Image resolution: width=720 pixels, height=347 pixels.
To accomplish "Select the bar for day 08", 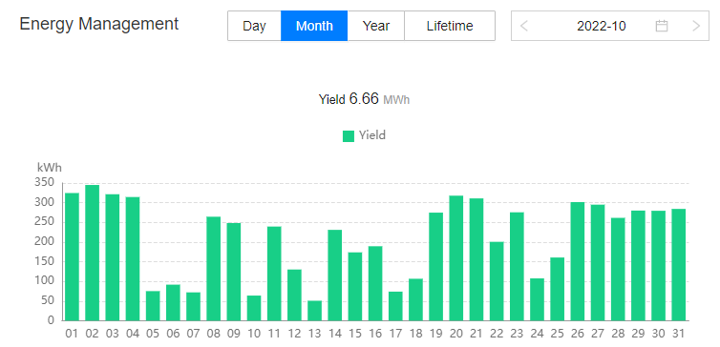I will [214, 269].
